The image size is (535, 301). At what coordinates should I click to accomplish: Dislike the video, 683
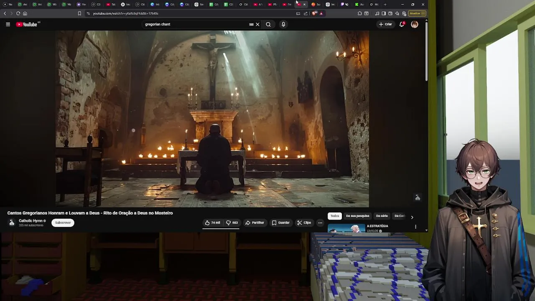(x=232, y=223)
